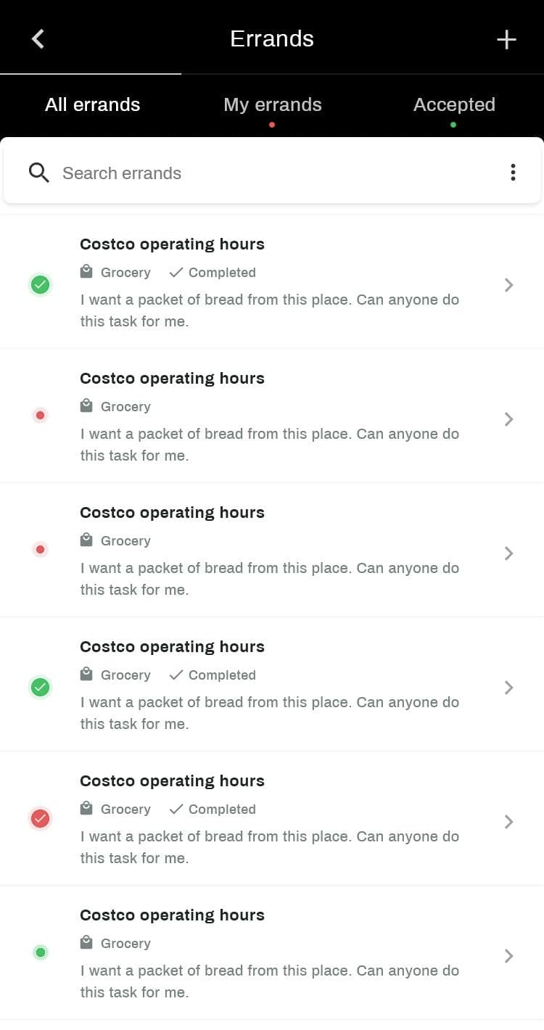Viewport: 544px width, 1030px height.
Task: Add a new errand with plus icon
Action: click(506, 39)
